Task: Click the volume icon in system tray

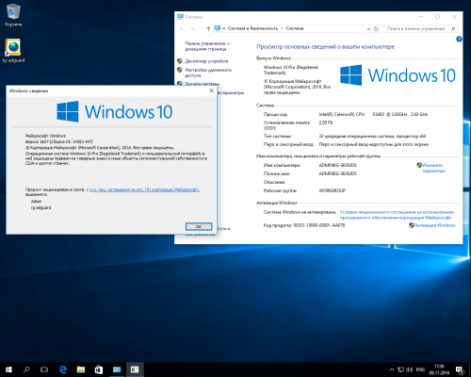Action: (x=410, y=369)
